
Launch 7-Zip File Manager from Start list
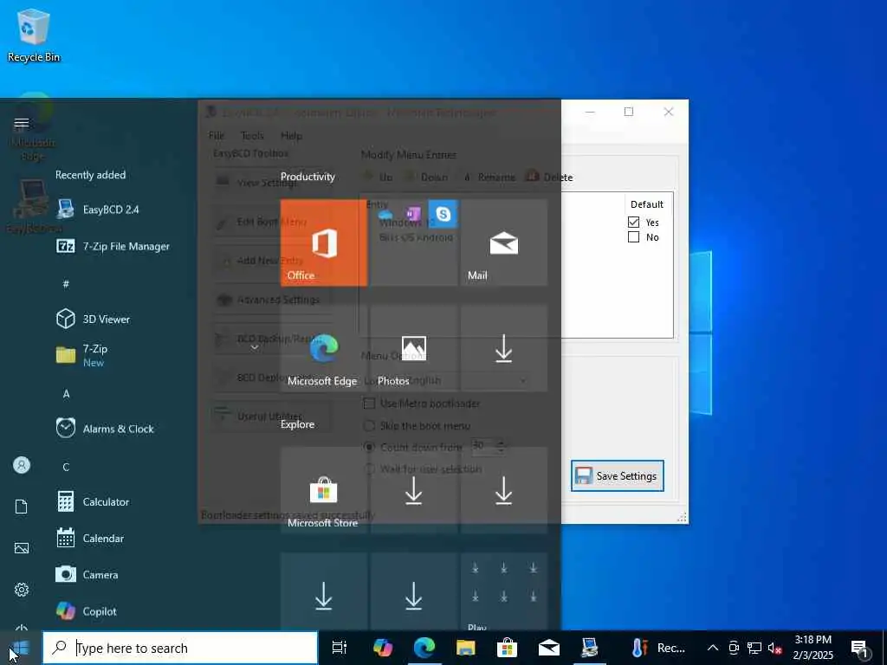(x=113, y=247)
